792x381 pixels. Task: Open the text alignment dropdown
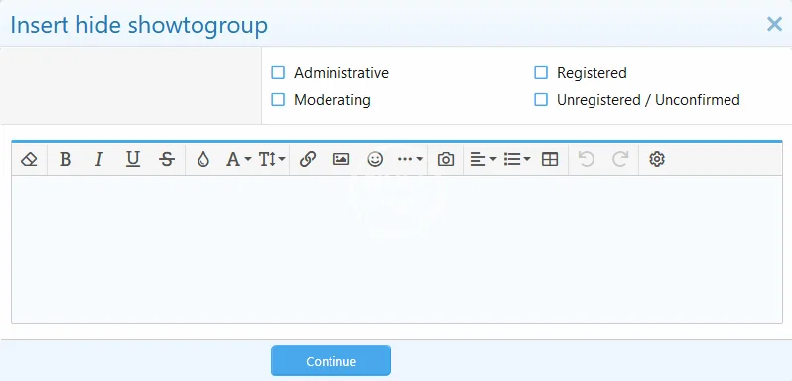click(483, 160)
